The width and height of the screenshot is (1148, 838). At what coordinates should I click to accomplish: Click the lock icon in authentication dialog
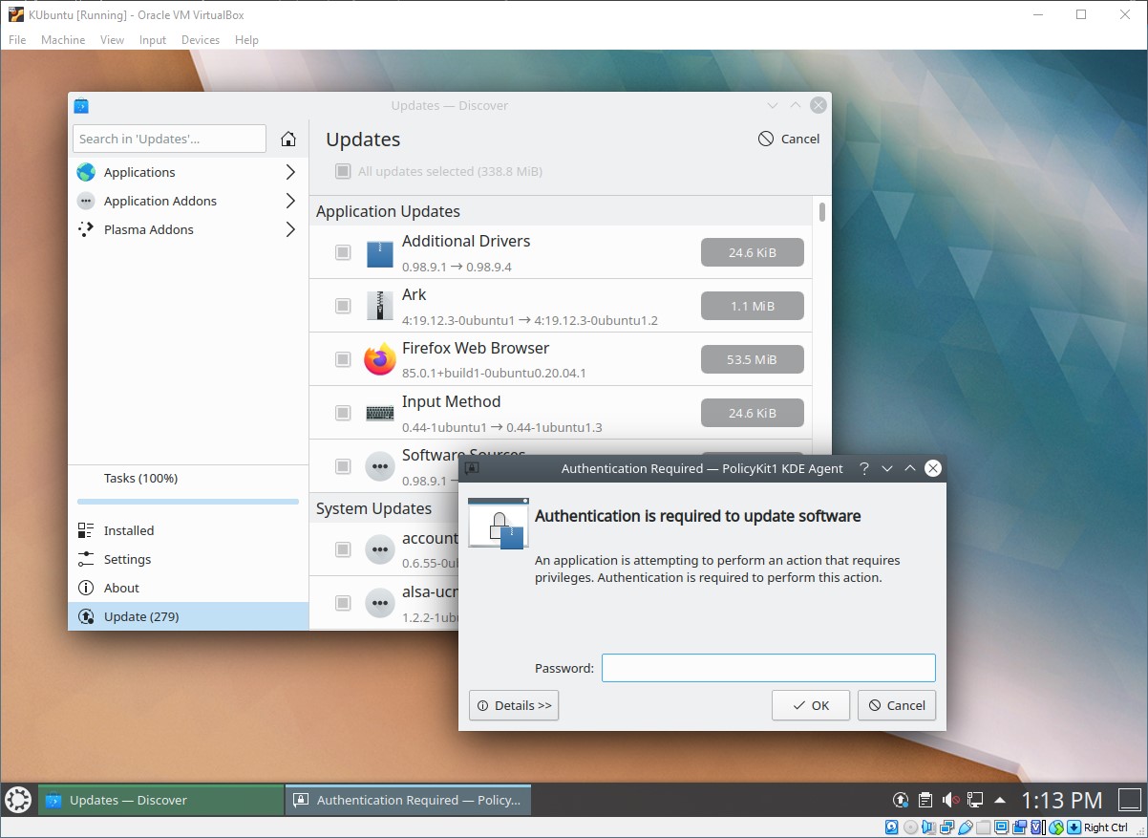point(499,524)
